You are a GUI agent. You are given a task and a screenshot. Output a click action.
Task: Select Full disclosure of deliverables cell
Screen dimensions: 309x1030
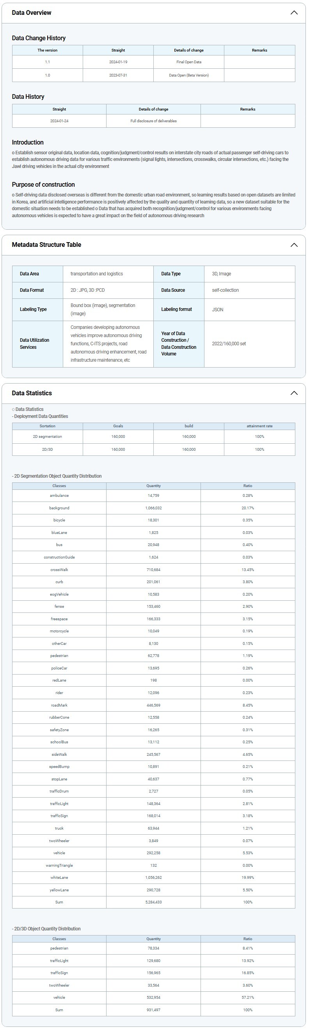153,121
